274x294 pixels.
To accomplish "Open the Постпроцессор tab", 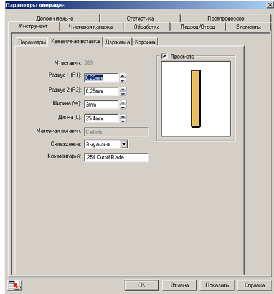I will pos(225,19).
